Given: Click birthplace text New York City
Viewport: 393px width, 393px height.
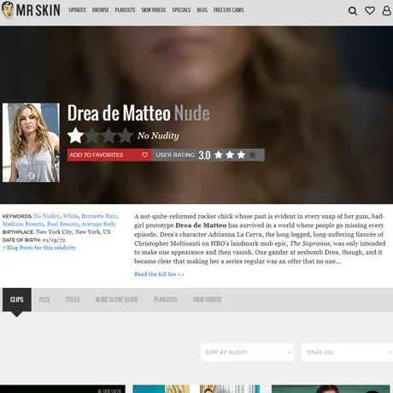Looking at the screenshot, I should (54, 232).
